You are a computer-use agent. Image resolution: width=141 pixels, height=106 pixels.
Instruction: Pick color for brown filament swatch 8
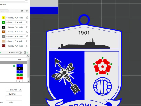click(x=3, y=32)
